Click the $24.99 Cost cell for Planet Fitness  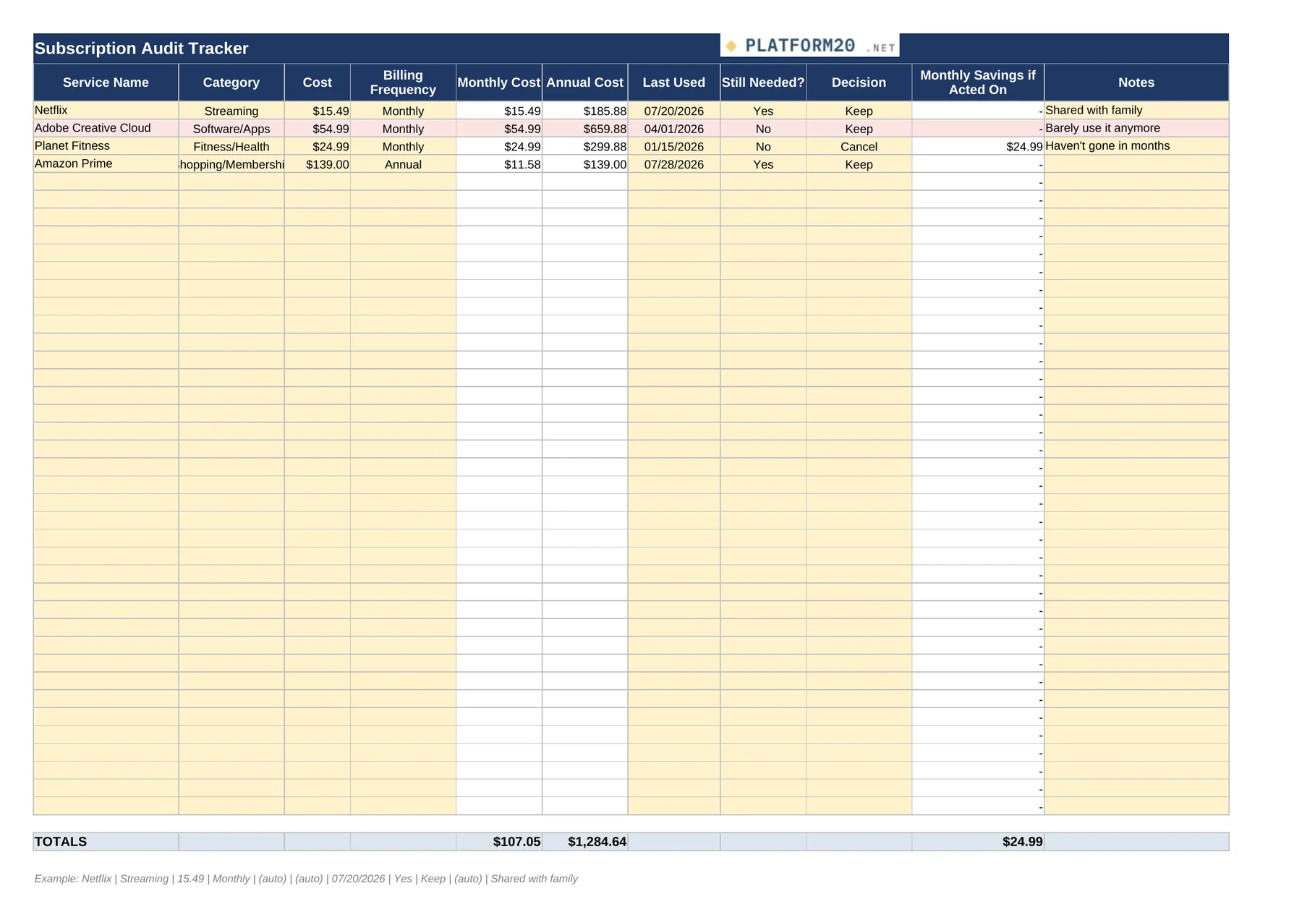(x=318, y=147)
